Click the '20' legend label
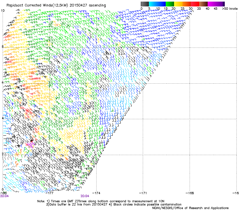The width and height of the screenshot is (239, 210). [x=173, y=9]
